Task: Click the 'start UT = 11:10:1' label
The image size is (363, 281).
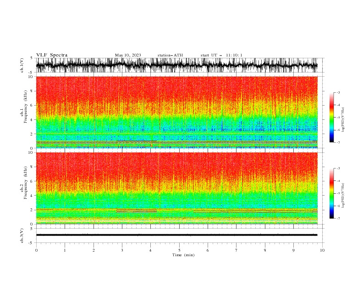Action: pos(221,55)
